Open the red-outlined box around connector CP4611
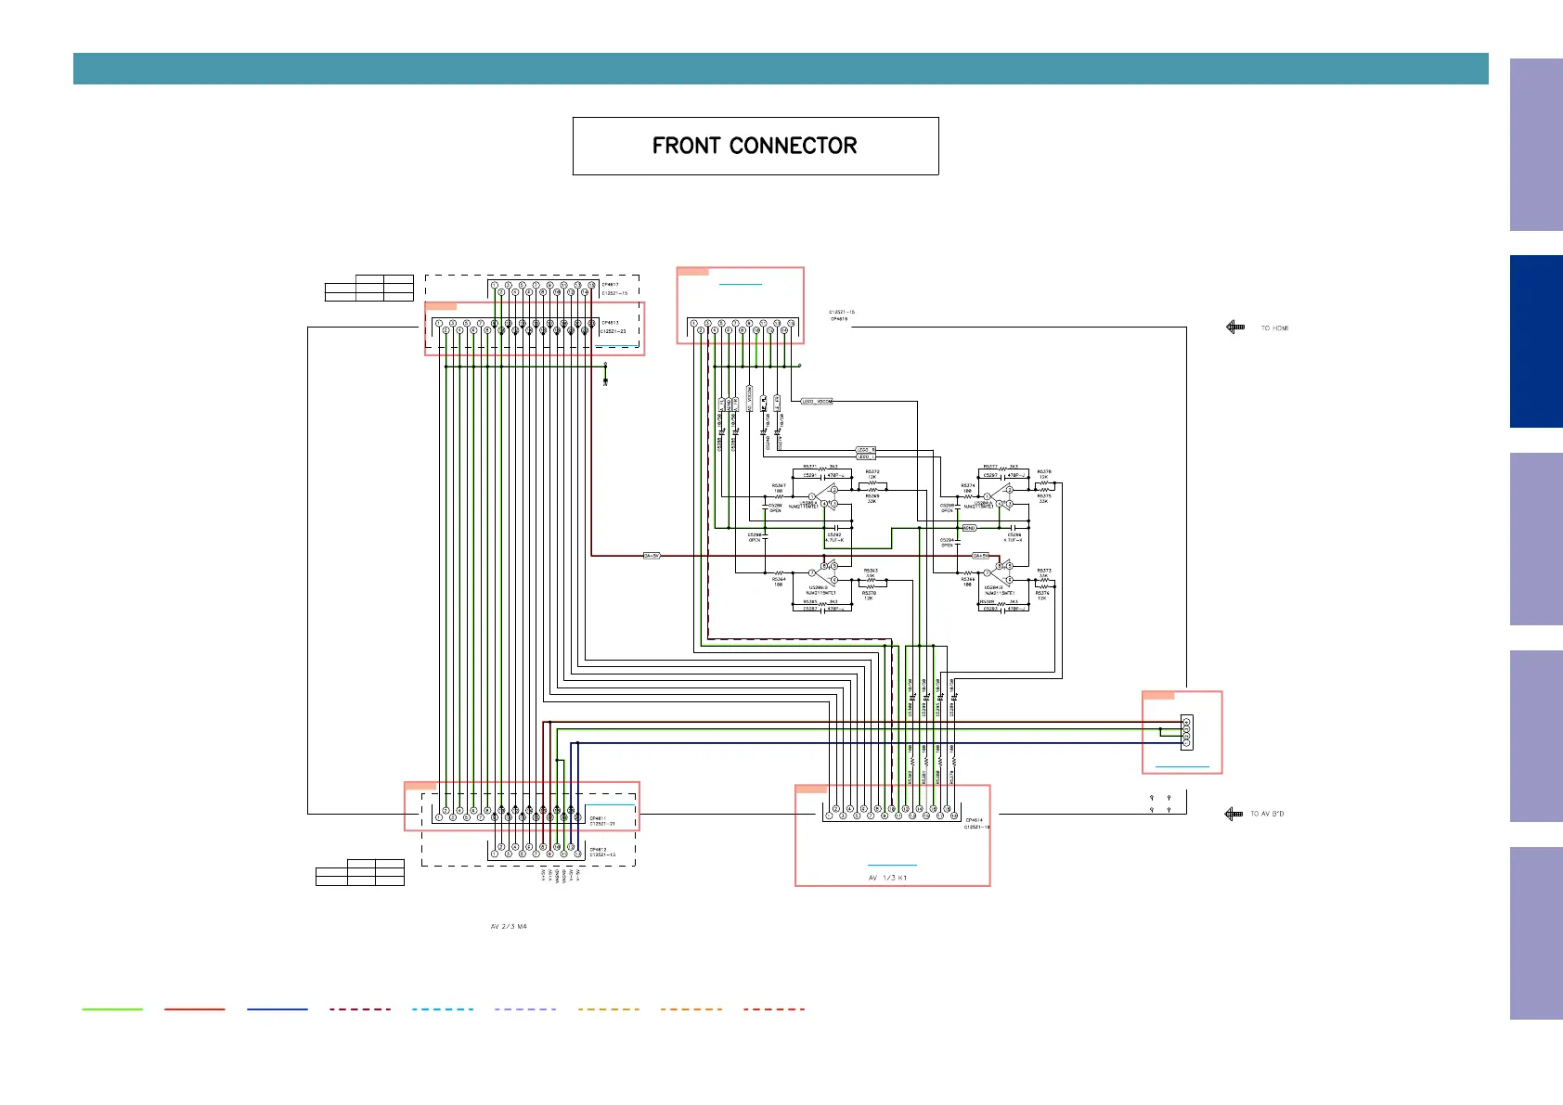The height and width of the screenshot is (1105, 1563). [x=522, y=806]
